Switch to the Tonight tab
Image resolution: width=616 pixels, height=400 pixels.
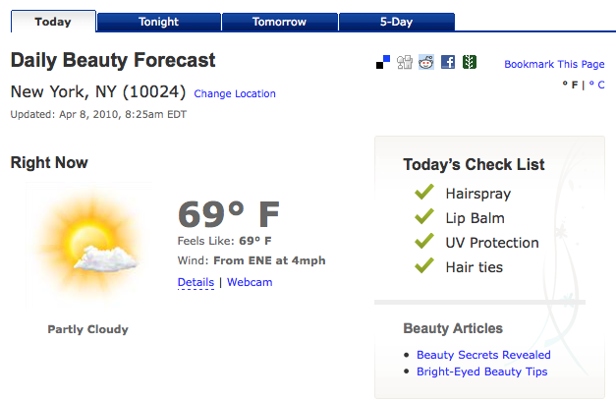(x=159, y=22)
